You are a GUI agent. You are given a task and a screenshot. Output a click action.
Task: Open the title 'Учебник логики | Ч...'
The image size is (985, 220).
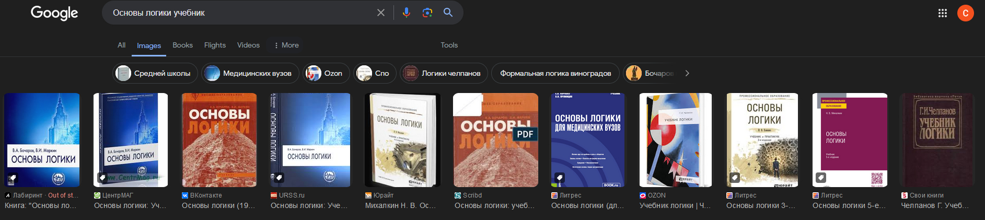[675, 206]
